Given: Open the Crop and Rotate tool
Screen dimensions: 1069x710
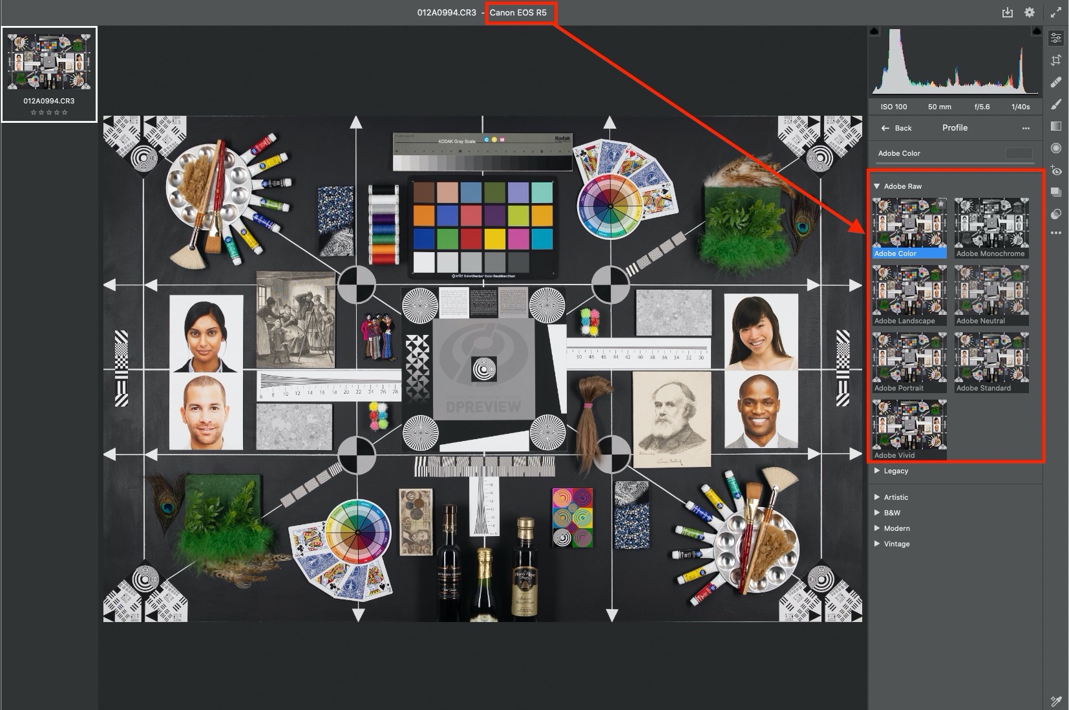Looking at the screenshot, I should coord(1057,60).
